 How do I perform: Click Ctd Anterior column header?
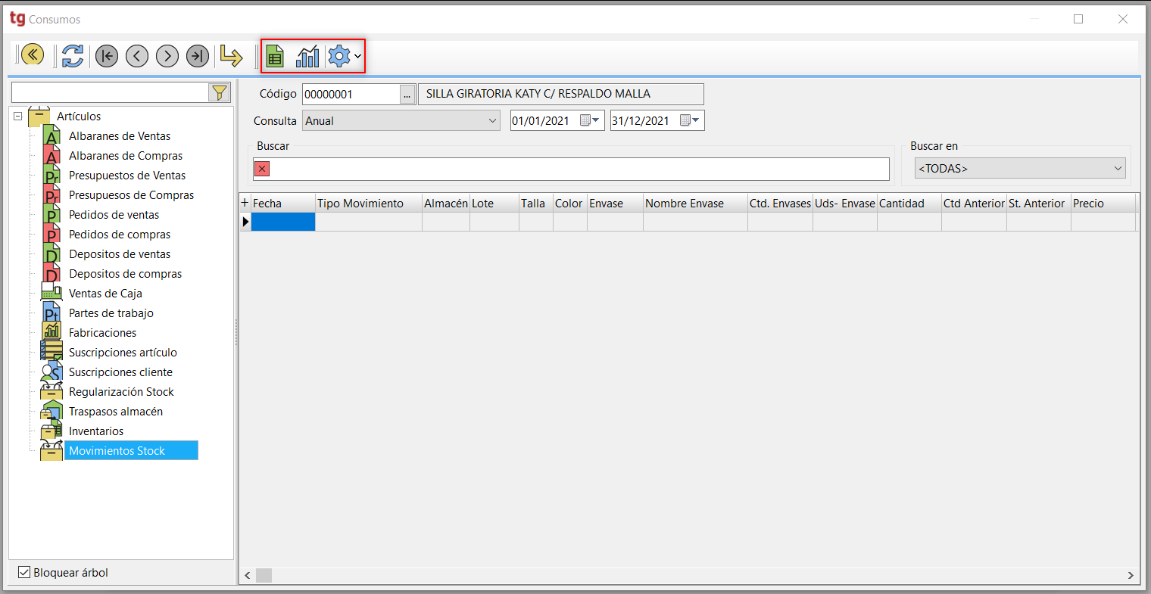click(x=974, y=204)
